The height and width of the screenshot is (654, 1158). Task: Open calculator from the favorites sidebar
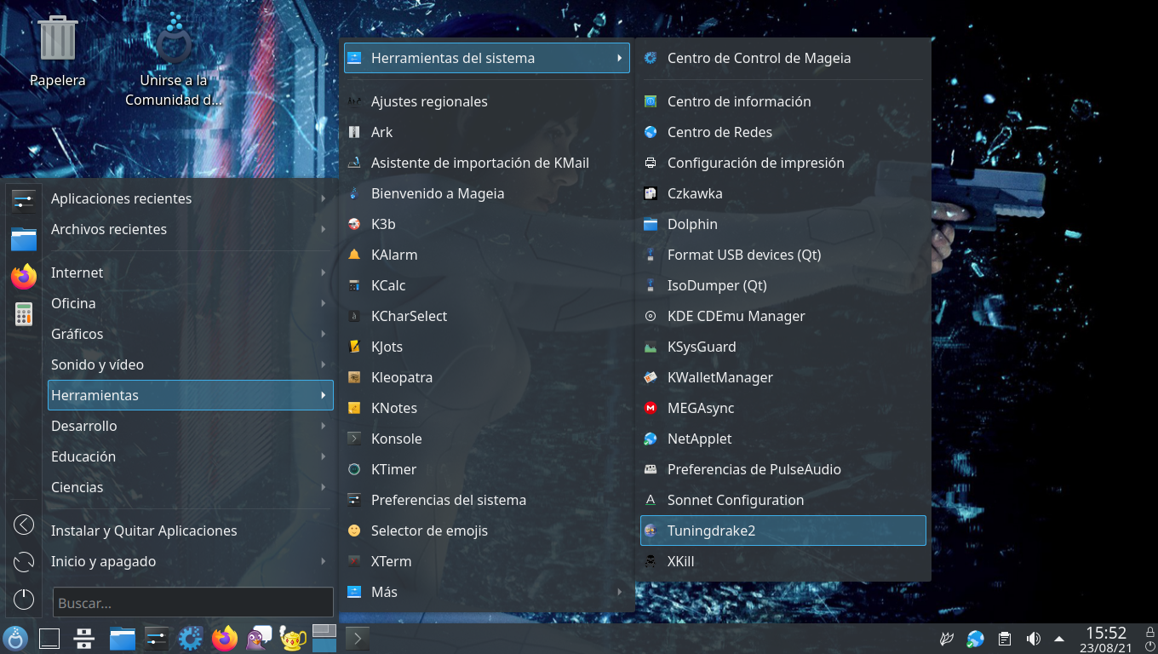pyautogui.click(x=24, y=313)
